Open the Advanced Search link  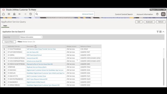click(88, 14)
